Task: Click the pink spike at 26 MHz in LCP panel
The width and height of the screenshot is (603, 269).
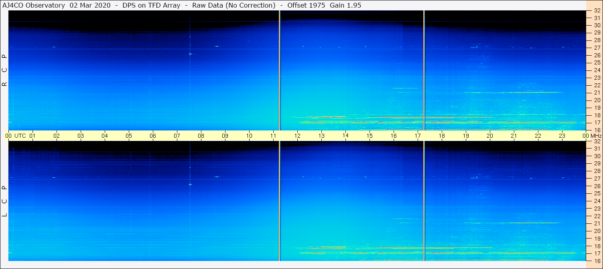Action: click(190, 184)
